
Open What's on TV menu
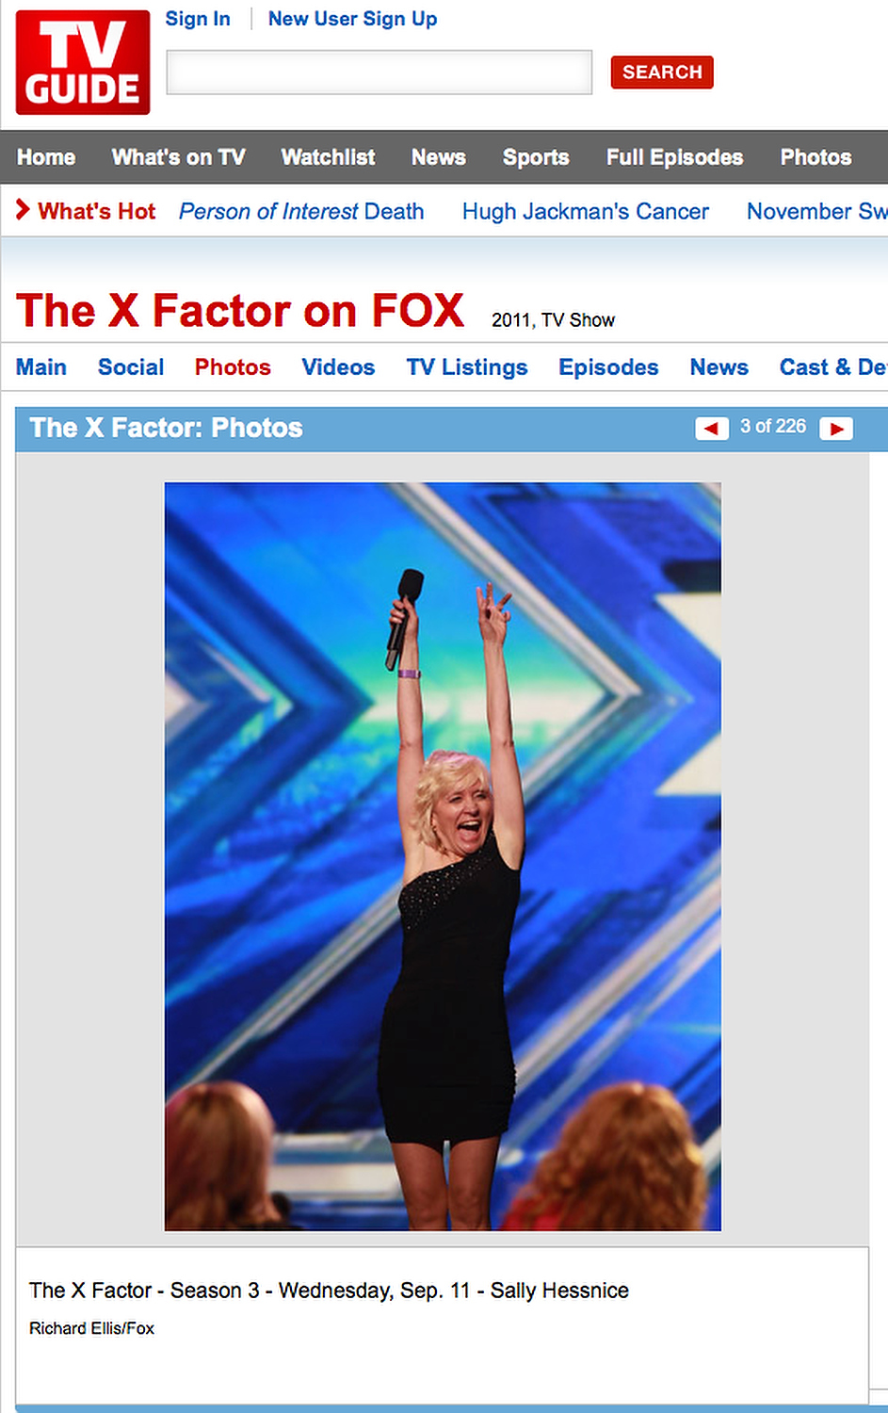tap(179, 157)
